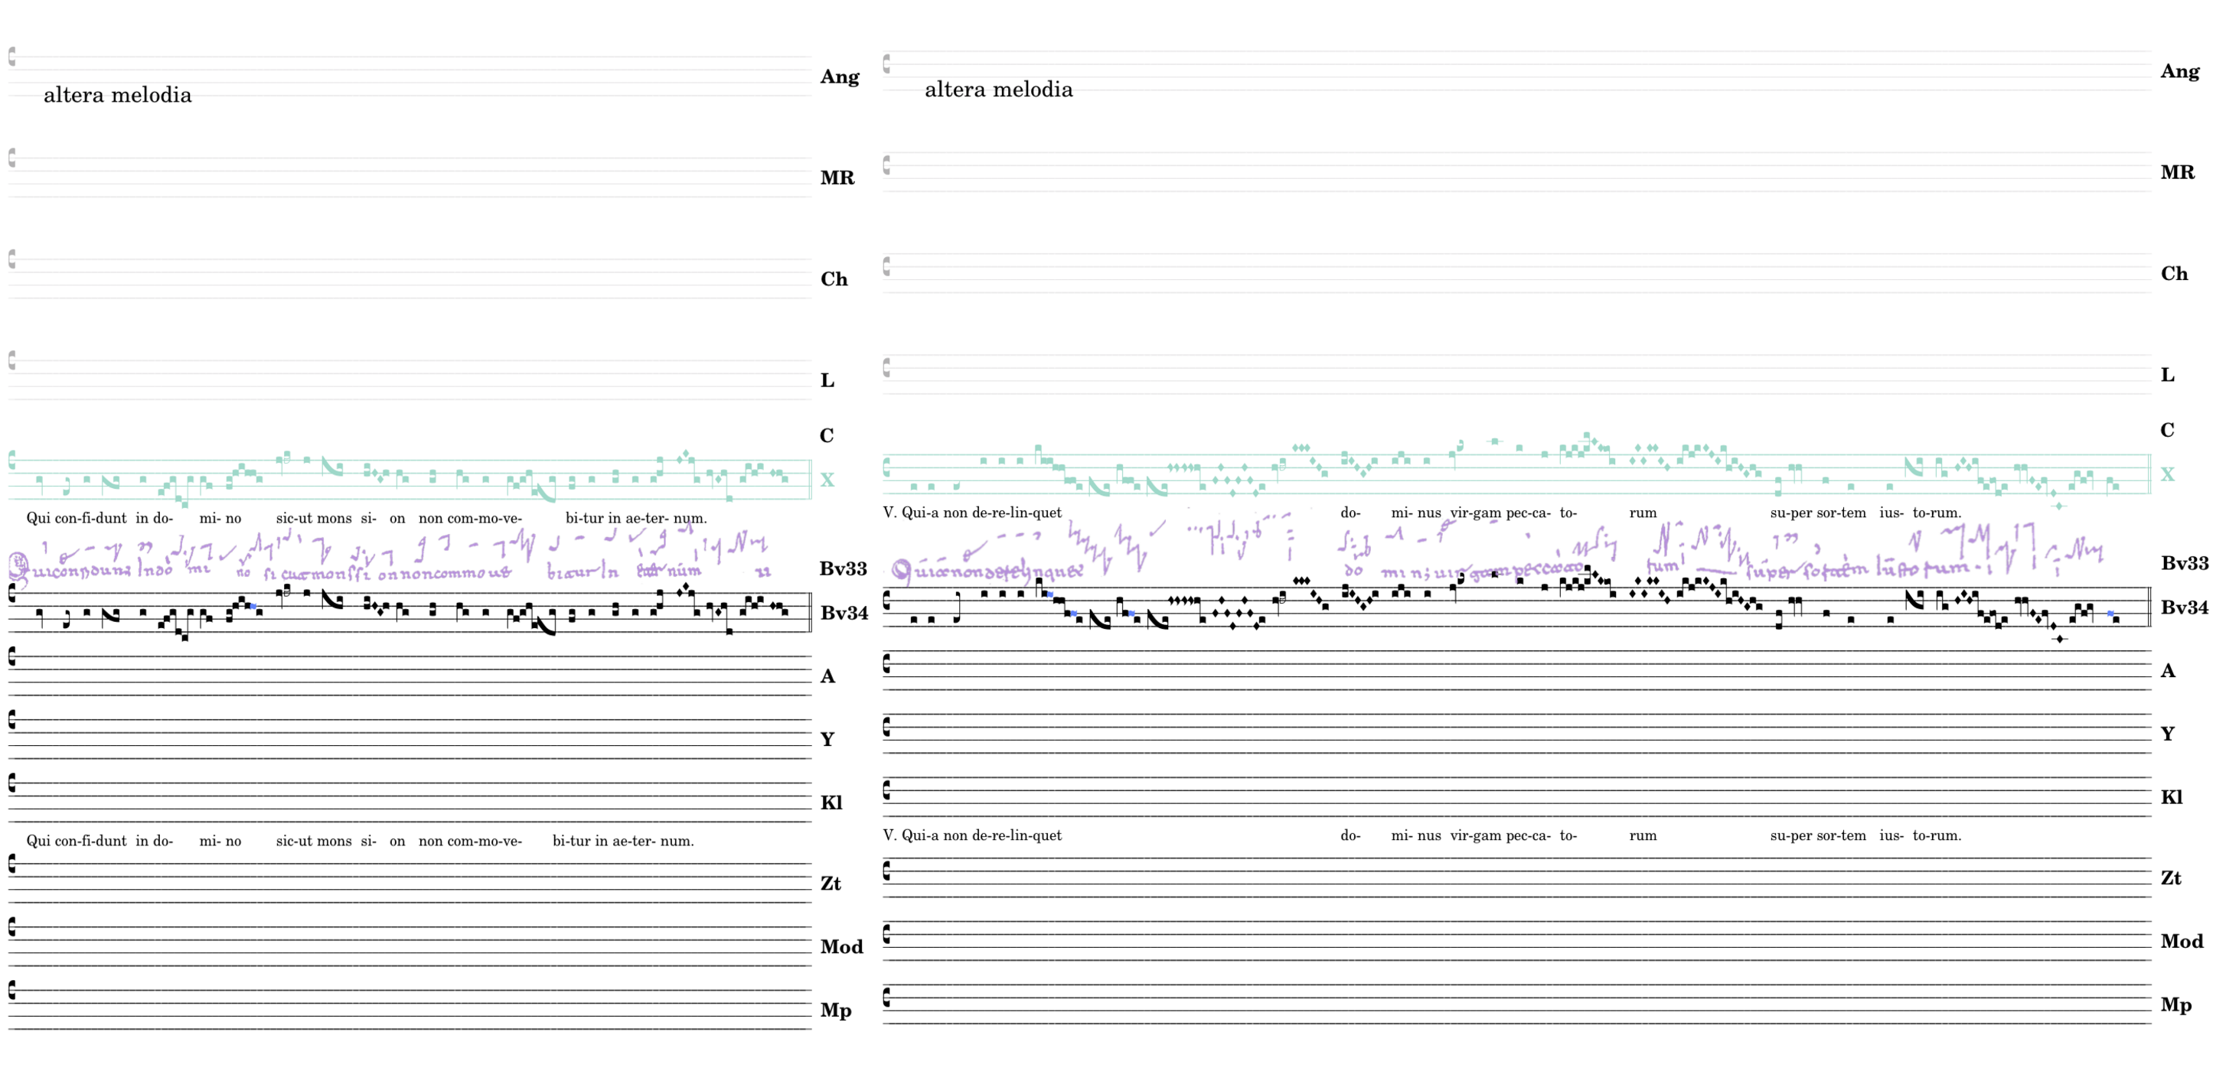
Task: Click the C clef on right Zt staff
Action: click(x=886, y=871)
